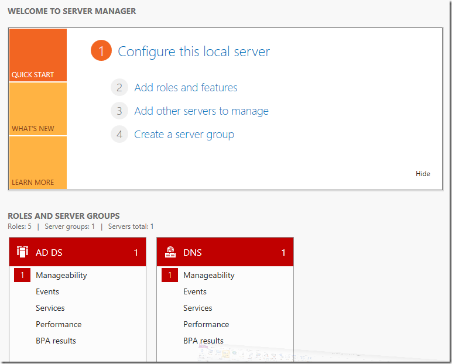452x364 pixels.
Task: Hide the welcome tile
Action: click(x=423, y=174)
